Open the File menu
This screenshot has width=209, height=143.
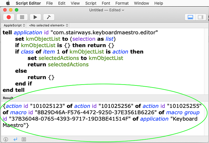[49, 3]
